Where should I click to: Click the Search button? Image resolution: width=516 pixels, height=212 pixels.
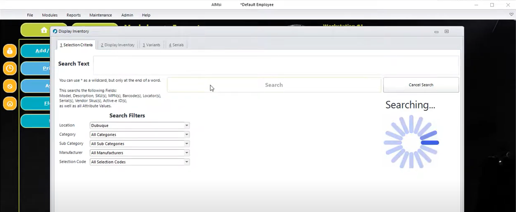[274, 85]
